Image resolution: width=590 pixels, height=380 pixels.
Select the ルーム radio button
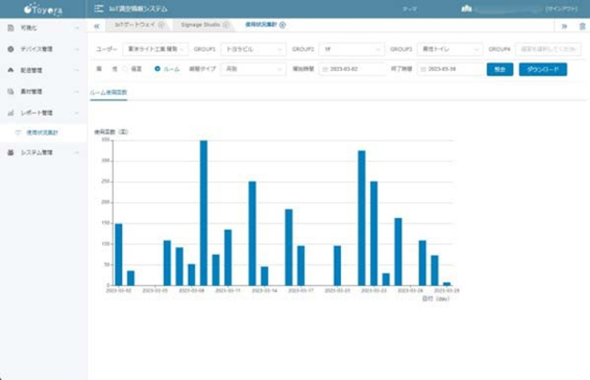tap(157, 69)
